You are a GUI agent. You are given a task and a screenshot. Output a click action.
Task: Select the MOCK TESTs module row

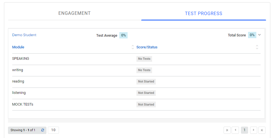pos(23,104)
